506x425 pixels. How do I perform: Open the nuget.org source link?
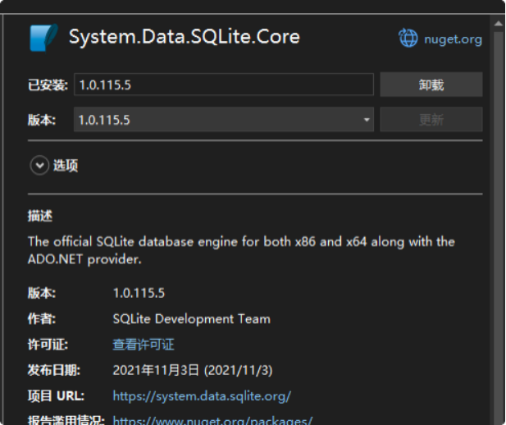[453, 39]
